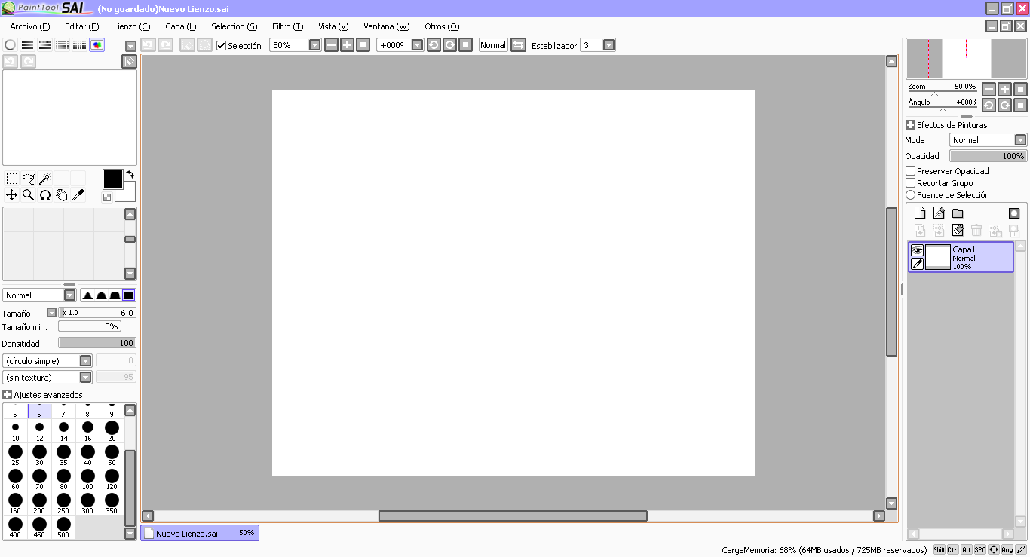
Task: Show the color wheel panel
Action: click(x=10, y=45)
